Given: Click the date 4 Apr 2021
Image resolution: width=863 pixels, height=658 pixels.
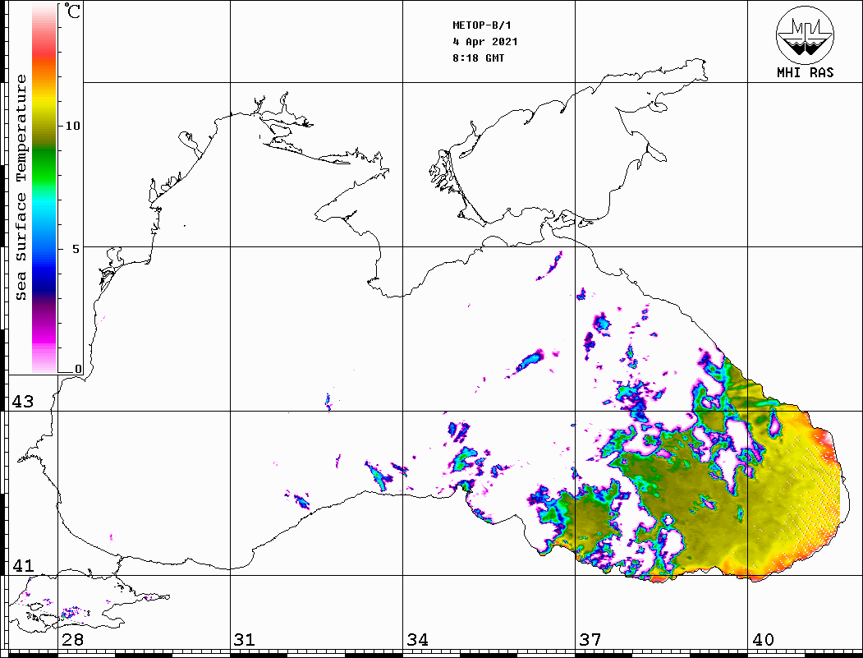Looking at the screenshot, I should 485,42.
